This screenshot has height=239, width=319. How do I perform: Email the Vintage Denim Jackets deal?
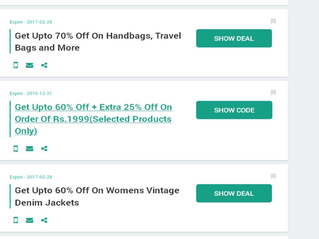30,220
